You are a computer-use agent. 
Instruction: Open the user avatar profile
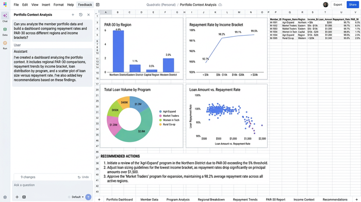pyautogui.click(x=325, y=5)
